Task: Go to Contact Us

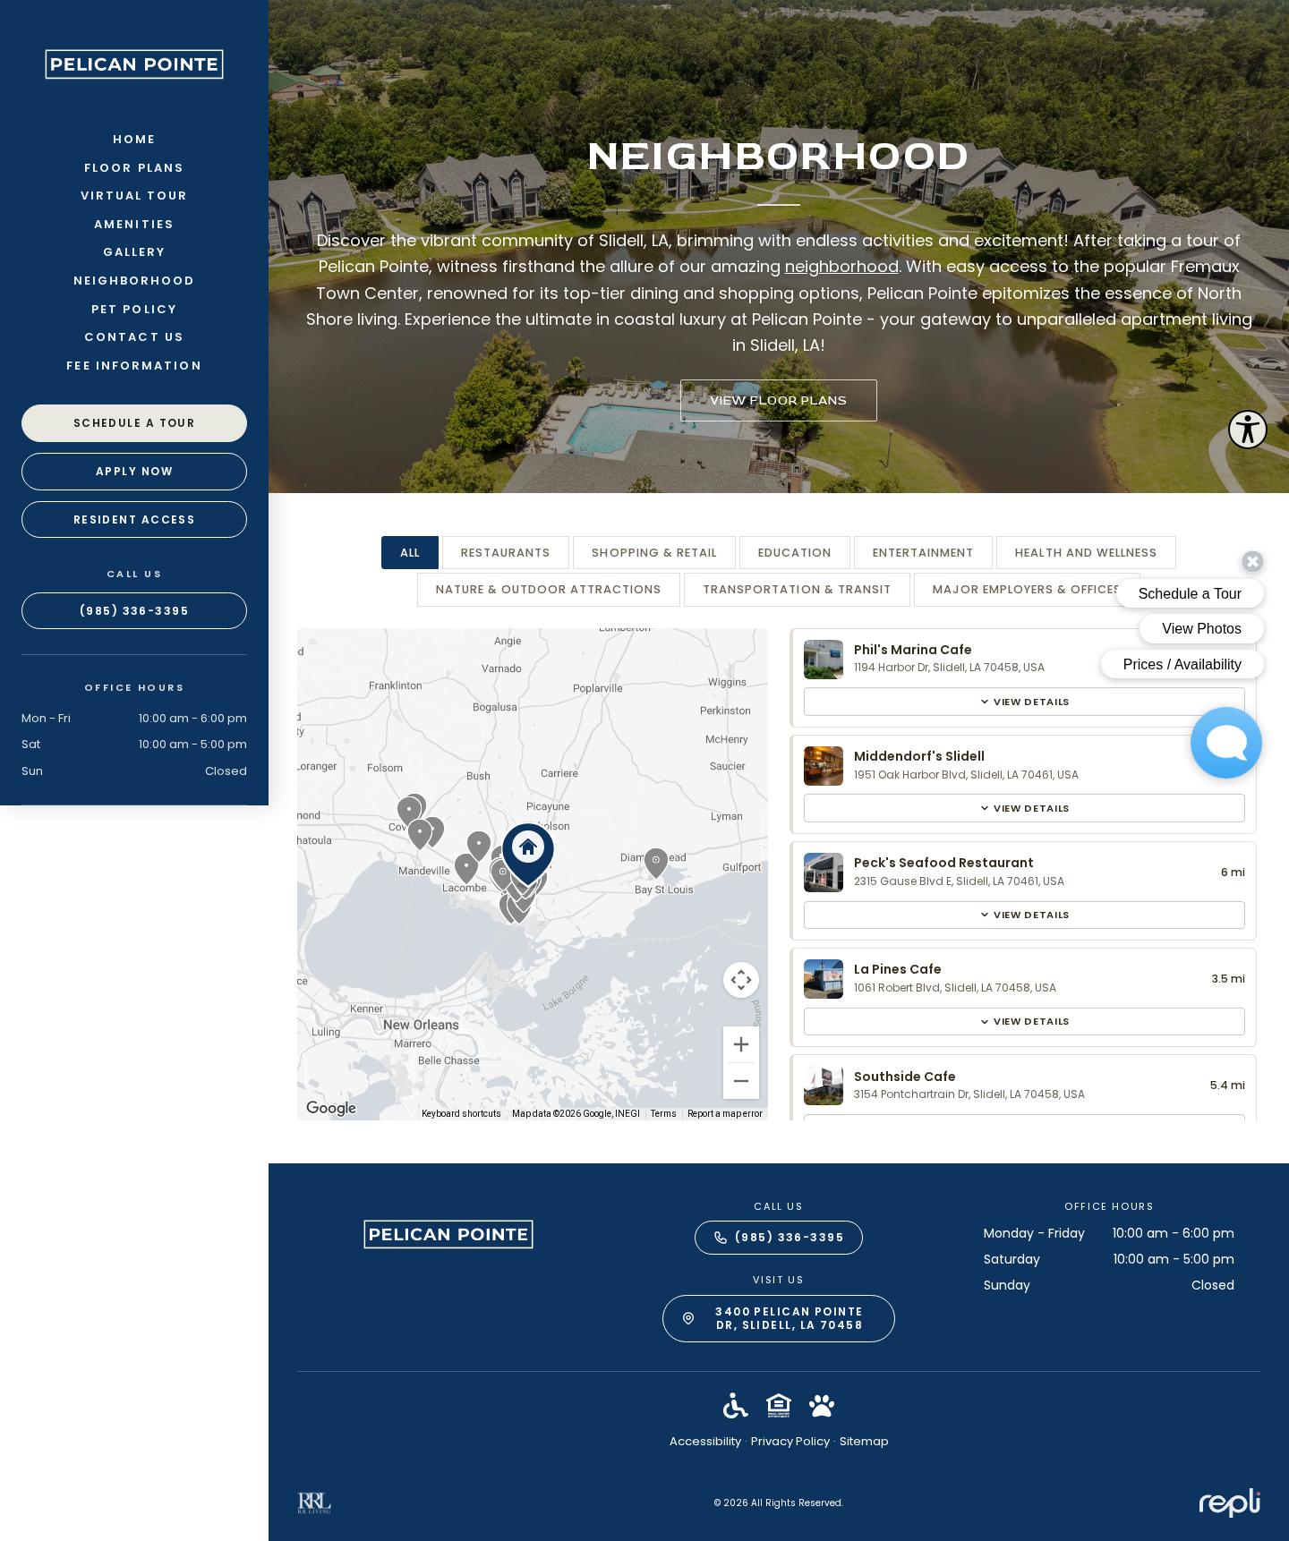Action: (134, 337)
